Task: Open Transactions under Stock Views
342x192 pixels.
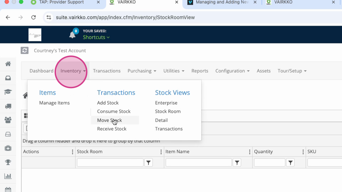Action: coord(169,129)
